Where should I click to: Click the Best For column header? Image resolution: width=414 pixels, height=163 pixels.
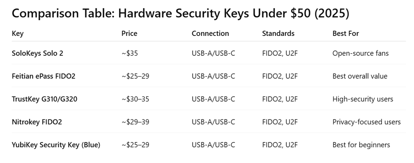click(x=346, y=33)
